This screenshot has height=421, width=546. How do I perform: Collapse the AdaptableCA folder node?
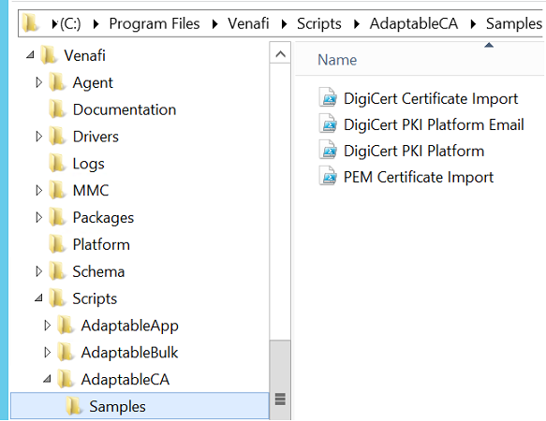coord(47,379)
